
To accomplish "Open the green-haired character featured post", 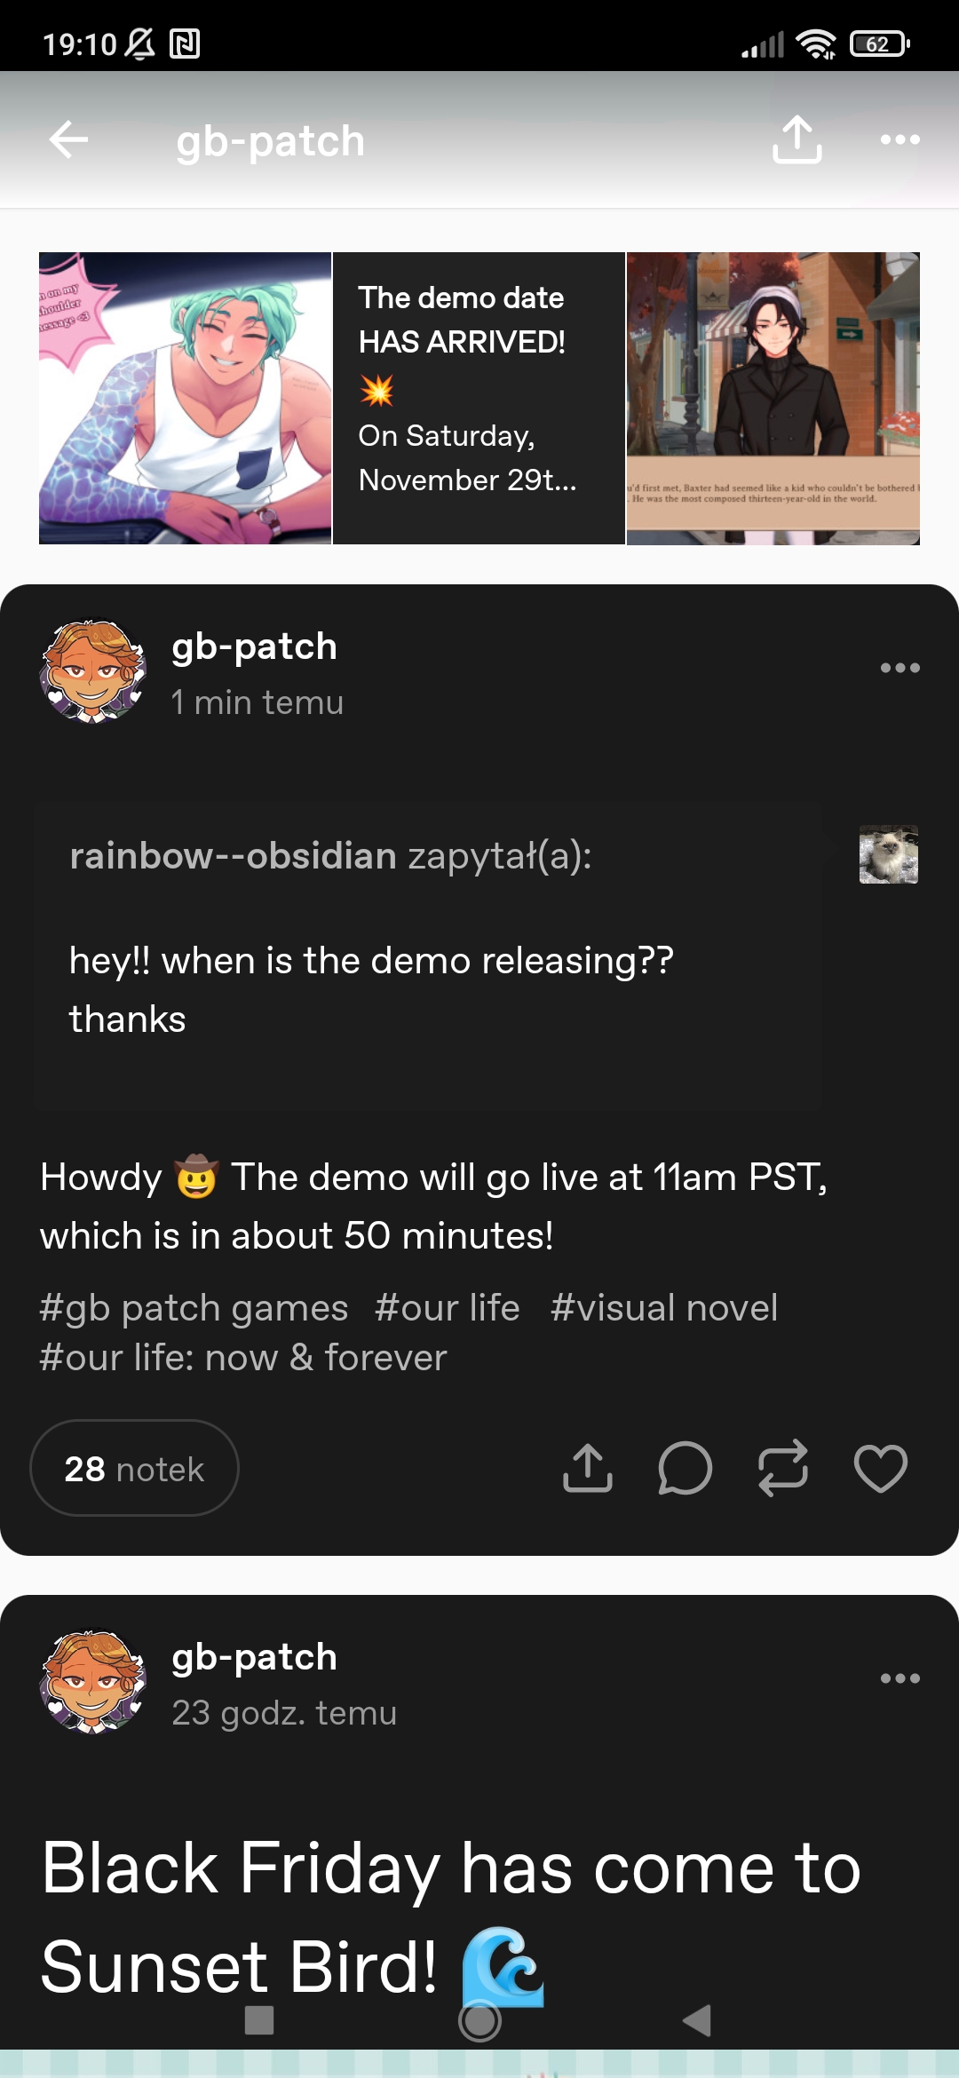I will coord(185,398).
